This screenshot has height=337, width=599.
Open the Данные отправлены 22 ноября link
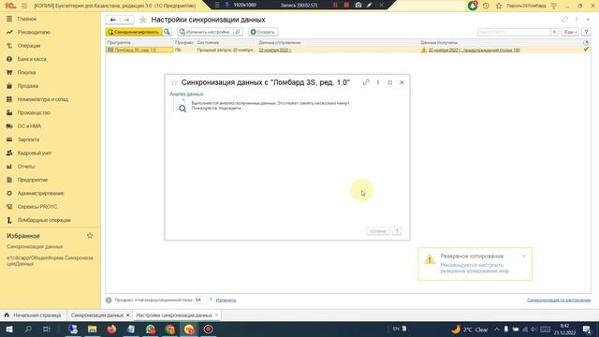click(275, 50)
